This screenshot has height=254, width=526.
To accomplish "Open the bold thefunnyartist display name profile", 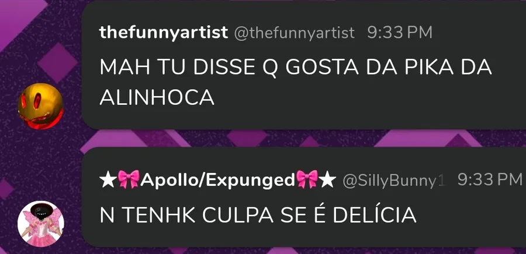I will click(x=164, y=33).
